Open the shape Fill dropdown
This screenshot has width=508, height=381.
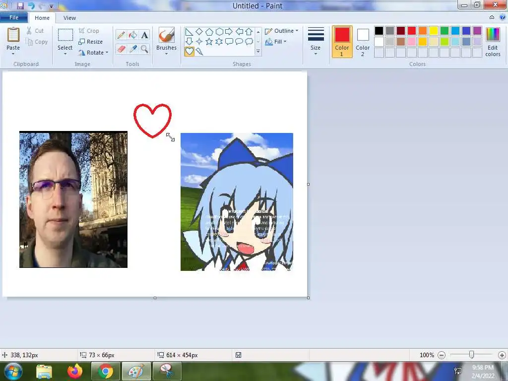(276, 42)
